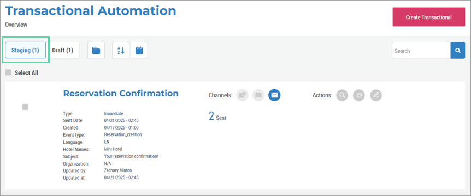The width and height of the screenshot is (471, 196).
Task: Sort list with the A-Z icon
Action: coord(121,51)
